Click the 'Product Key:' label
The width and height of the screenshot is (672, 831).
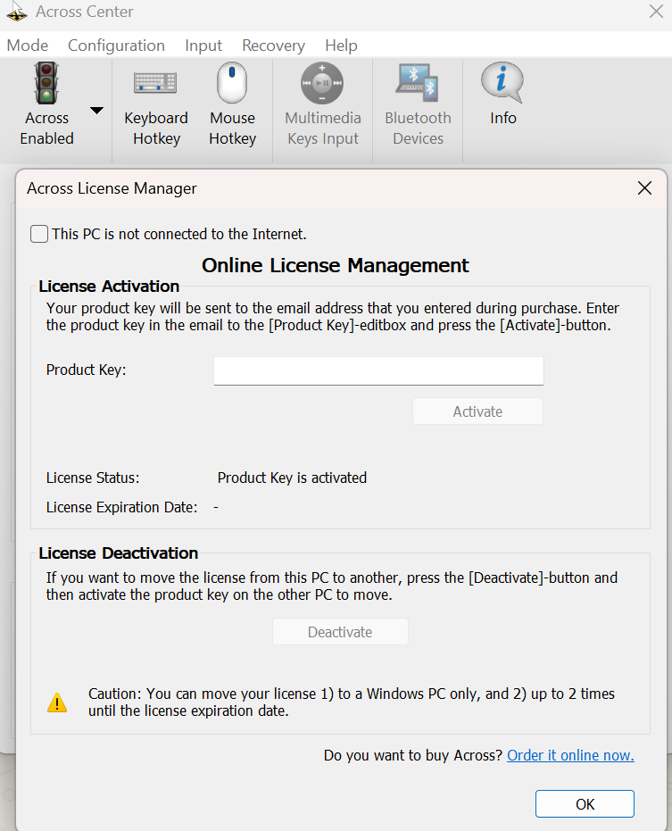(x=87, y=370)
